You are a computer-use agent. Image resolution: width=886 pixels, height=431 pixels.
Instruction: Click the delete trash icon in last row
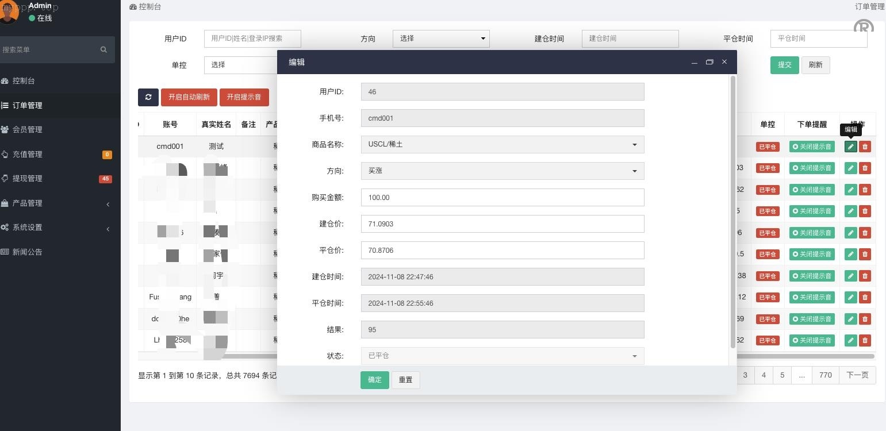tap(865, 340)
